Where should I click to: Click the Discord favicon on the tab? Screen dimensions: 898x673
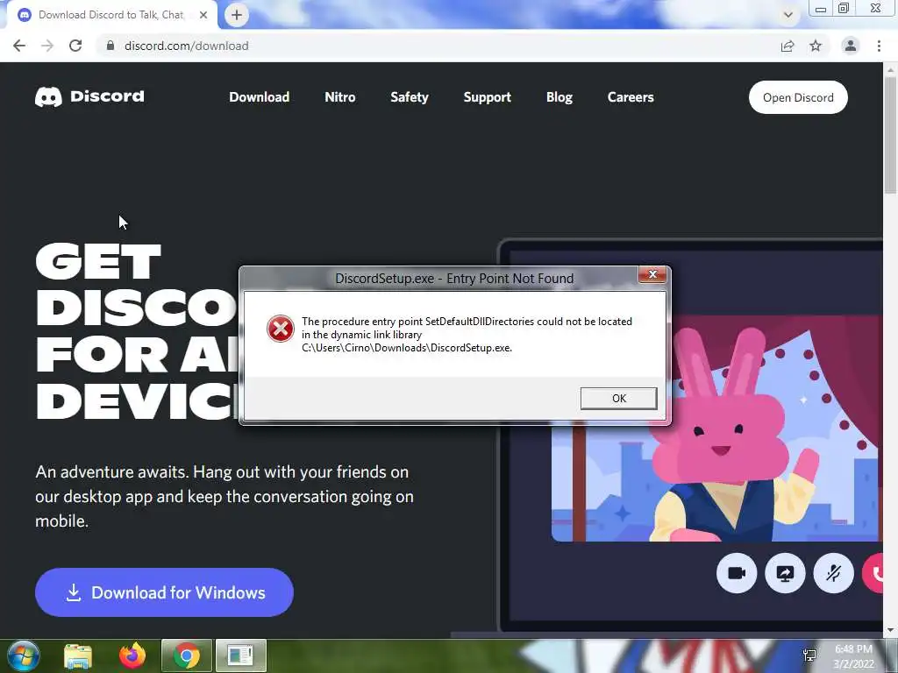pos(25,15)
